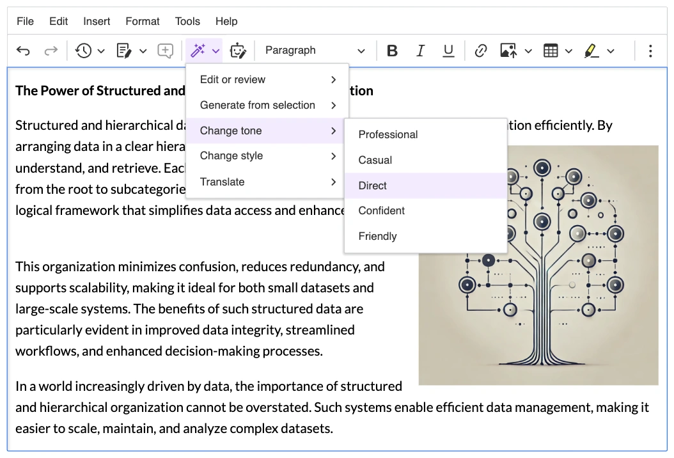This screenshot has width=674, height=458.
Task: Open the Format menu
Action: pyautogui.click(x=142, y=21)
